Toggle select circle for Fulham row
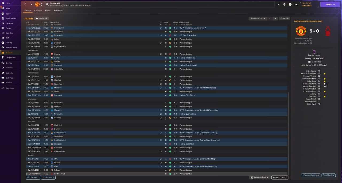This screenshot has height=183, width=342. click(27, 170)
